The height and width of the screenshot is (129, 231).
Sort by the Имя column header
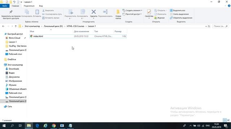[x=32, y=32]
